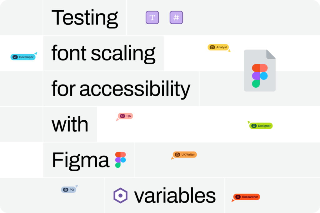Select the yellow Analyst tag

[x=218, y=47]
